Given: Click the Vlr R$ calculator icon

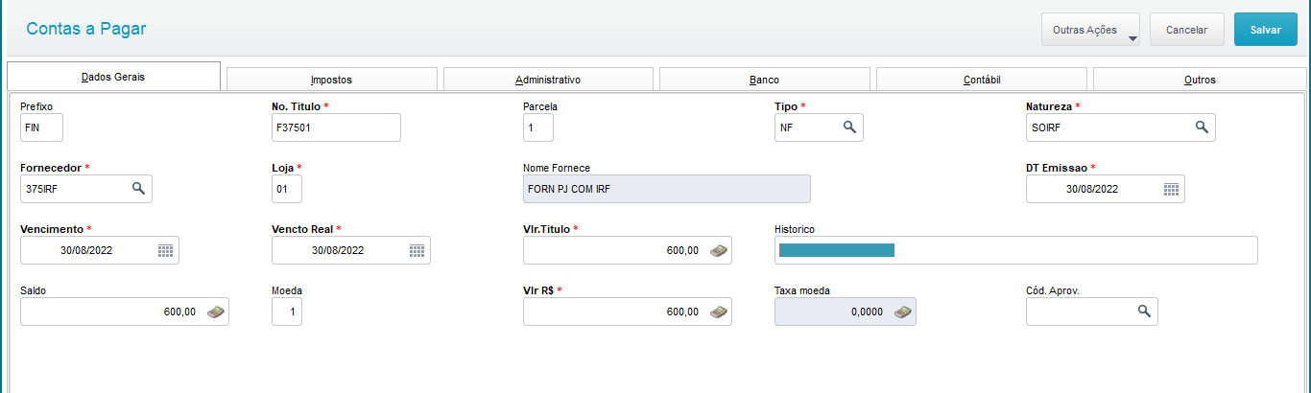Looking at the screenshot, I should (x=719, y=312).
